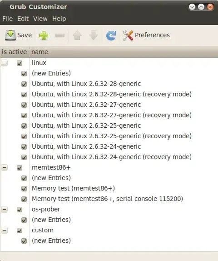Select '(new Entries)' text under custom
This screenshot has height=261, width=218.
point(51,241)
